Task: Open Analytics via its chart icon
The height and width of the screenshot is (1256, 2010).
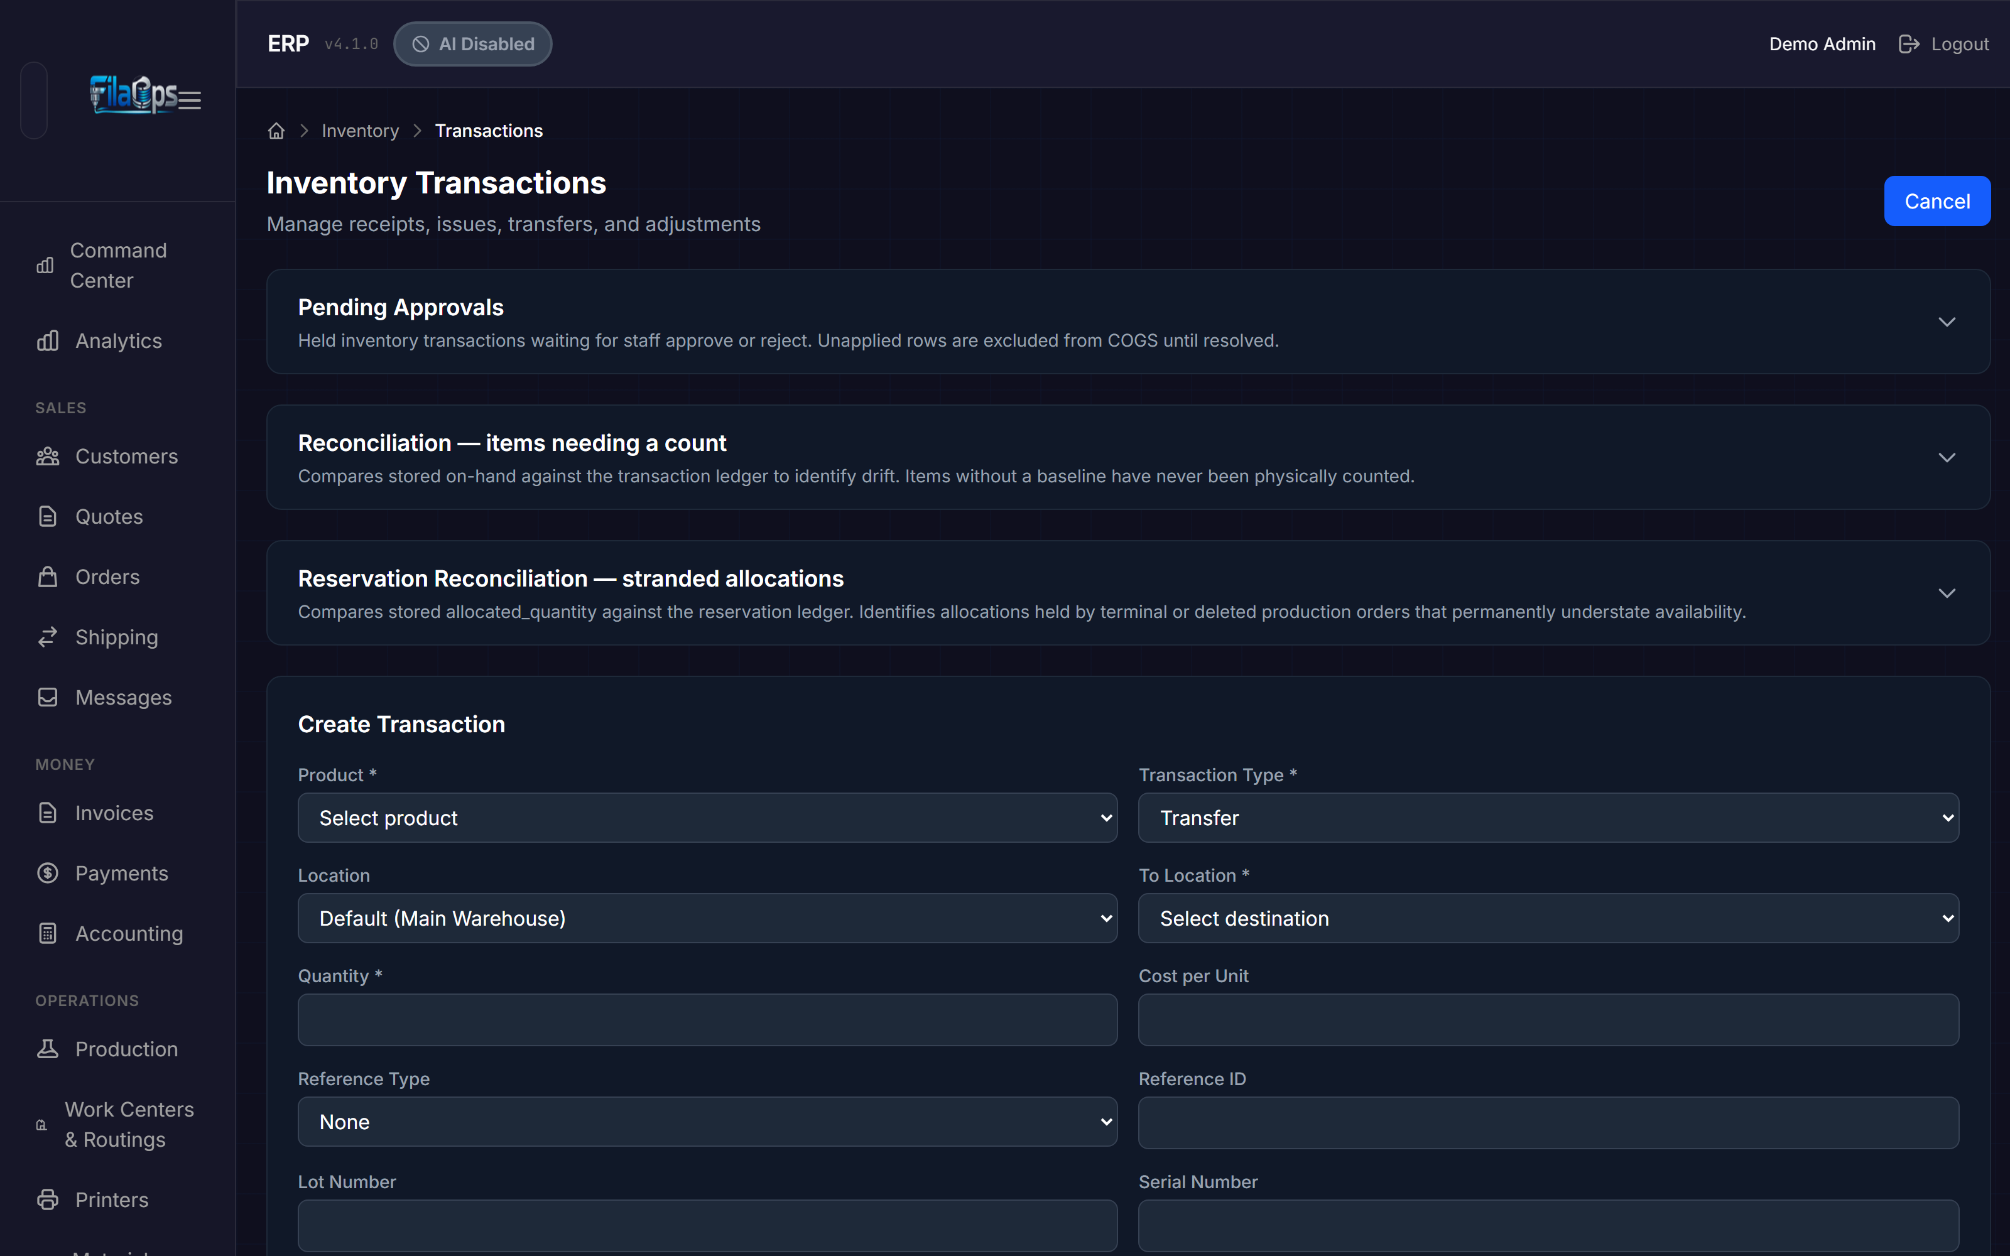Action: tap(47, 340)
